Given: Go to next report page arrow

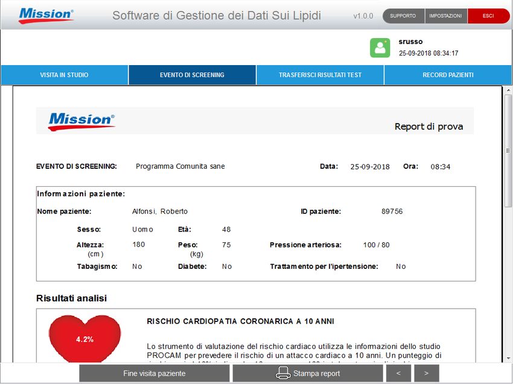Looking at the screenshot, I should [x=427, y=373].
